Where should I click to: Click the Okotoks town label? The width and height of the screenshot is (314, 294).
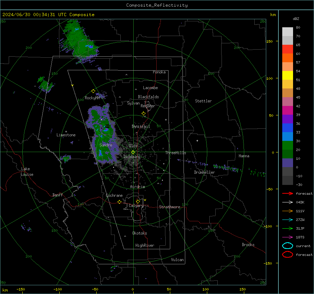click(x=140, y=233)
